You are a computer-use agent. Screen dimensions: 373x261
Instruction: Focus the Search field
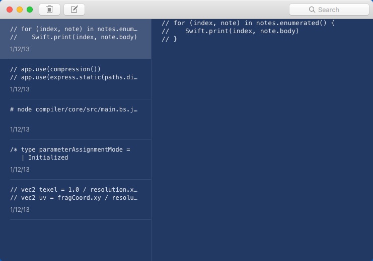pyautogui.click(x=329, y=10)
